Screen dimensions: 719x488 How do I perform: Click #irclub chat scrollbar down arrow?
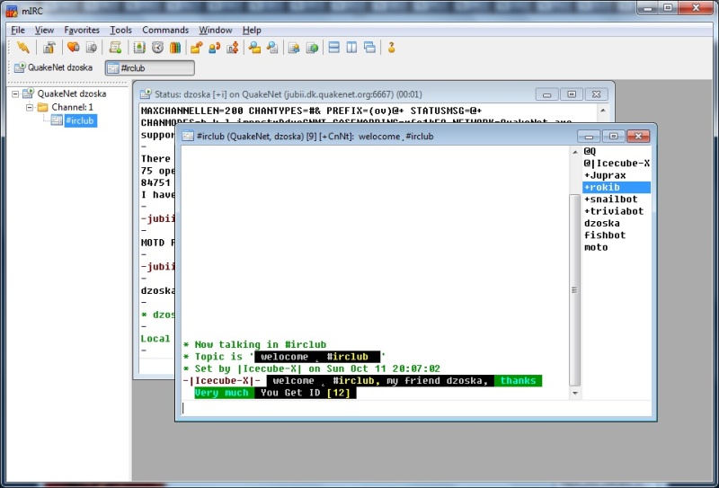point(574,393)
